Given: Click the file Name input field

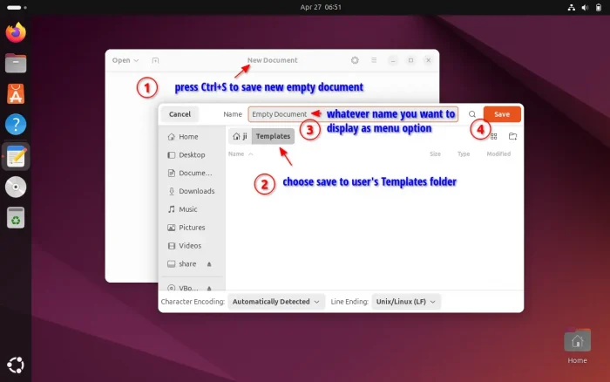Looking at the screenshot, I should pos(279,114).
